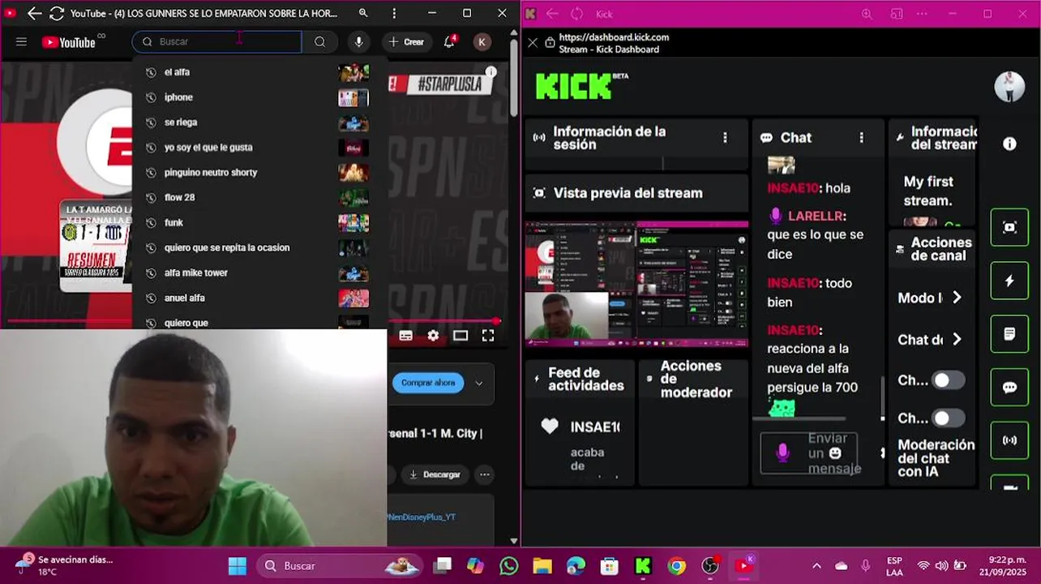Open the broadcast signal icon in Kick sidebar
Image resolution: width=1041 pixels, height=584 pixels.
tap(1009, 440)
